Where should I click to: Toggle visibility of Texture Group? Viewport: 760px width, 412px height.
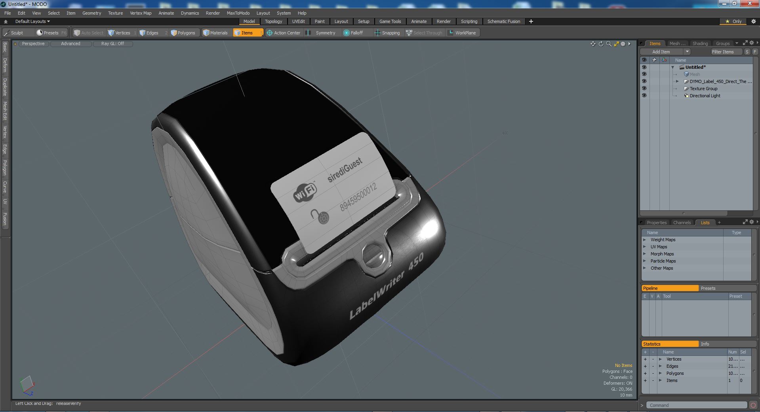(644, 89)
